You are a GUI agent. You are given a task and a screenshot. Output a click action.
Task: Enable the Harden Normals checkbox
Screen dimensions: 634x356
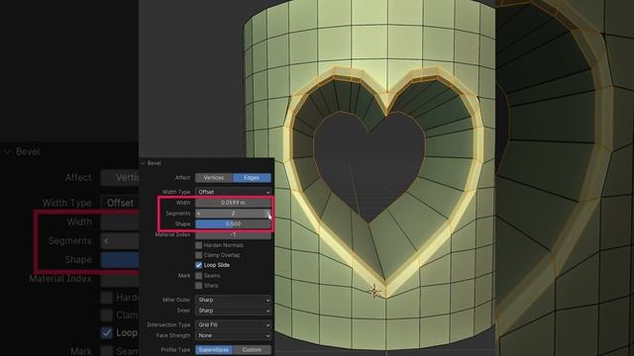198,245
